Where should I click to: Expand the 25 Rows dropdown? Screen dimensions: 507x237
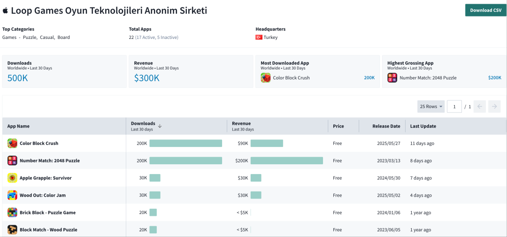click(431, 107)
